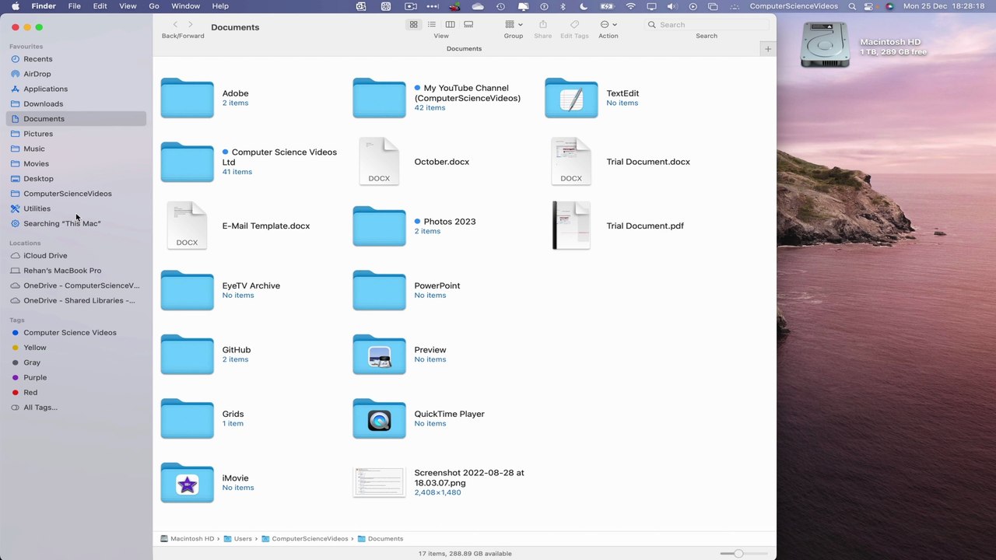Viewport: 996px width, 560px height.
Task: Select Macintosh HD drive on desktop
Action: tap(825, 45)
